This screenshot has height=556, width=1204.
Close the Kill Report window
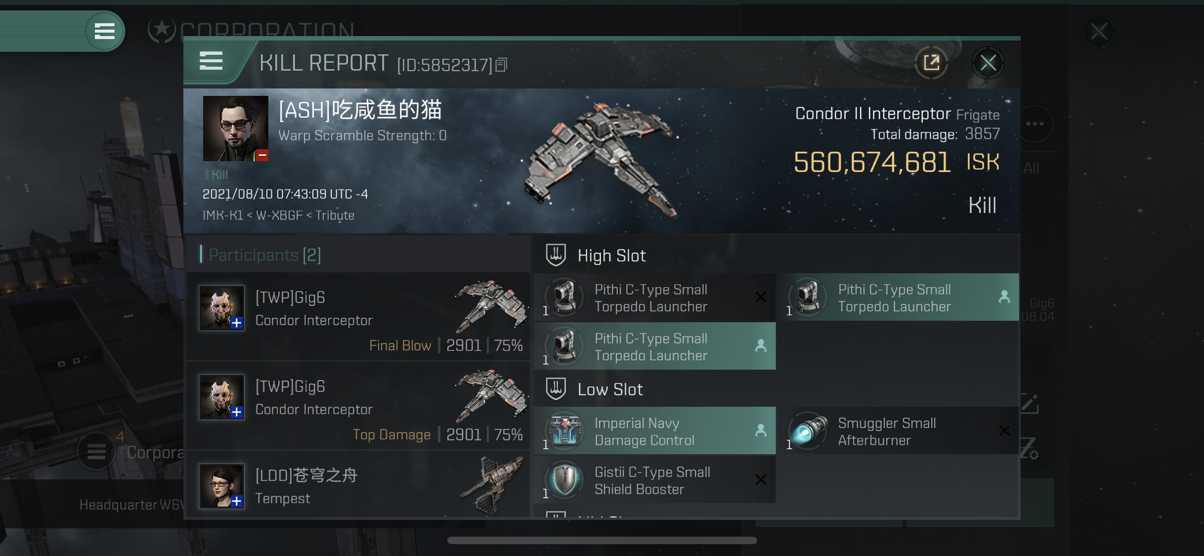tap(988, 63)
